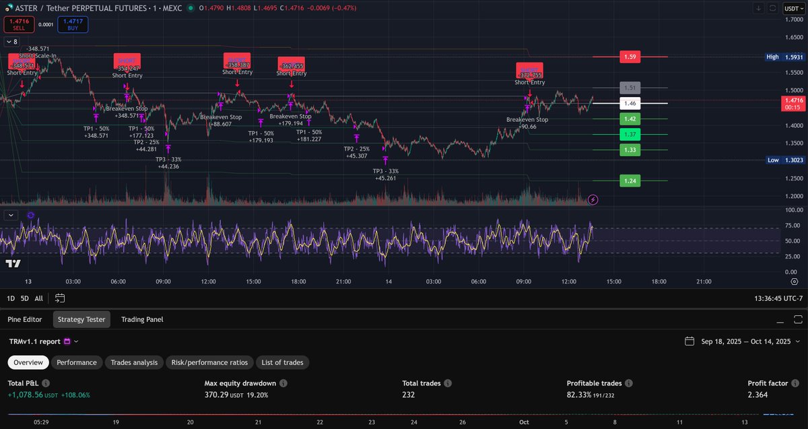The image size is (808, 429).
Task: Collapse the oscillator pane legend chevron
Action: pos(11,215)
